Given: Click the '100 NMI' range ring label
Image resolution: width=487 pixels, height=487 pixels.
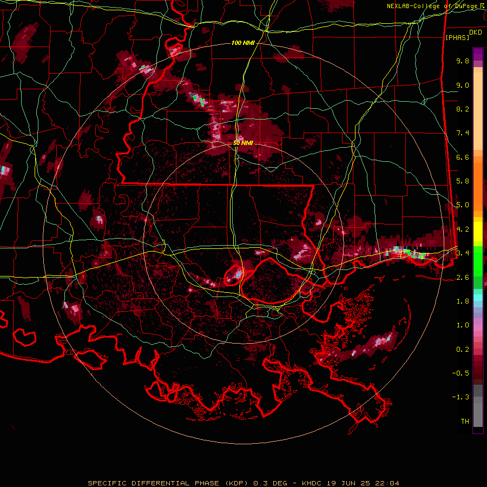Looking at the screenshot, I should 243,43.
